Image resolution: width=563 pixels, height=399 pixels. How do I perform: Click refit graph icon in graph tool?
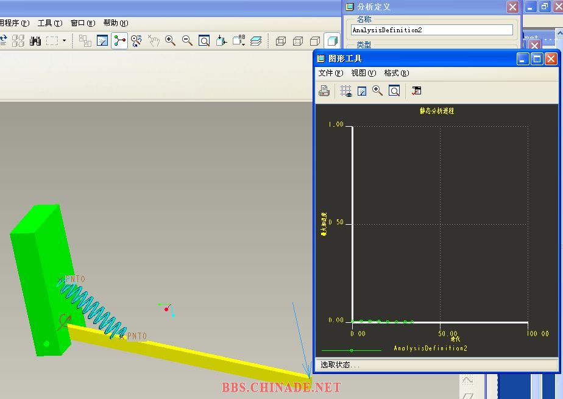[394, 91]
